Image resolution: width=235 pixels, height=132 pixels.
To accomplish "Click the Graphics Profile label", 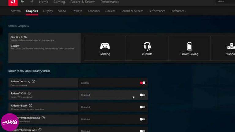I will pyautogui.click(x=19, y=37).
